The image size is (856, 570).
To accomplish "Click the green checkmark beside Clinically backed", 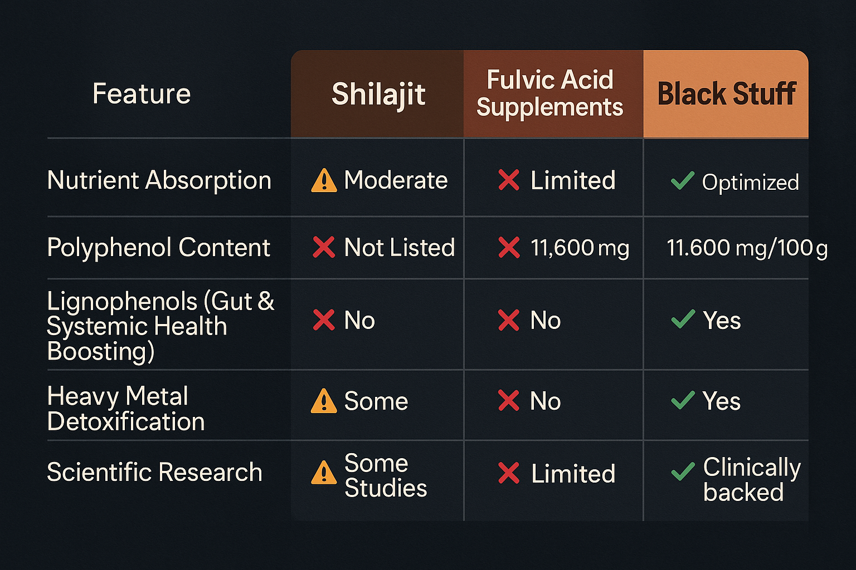I will 683,471.
